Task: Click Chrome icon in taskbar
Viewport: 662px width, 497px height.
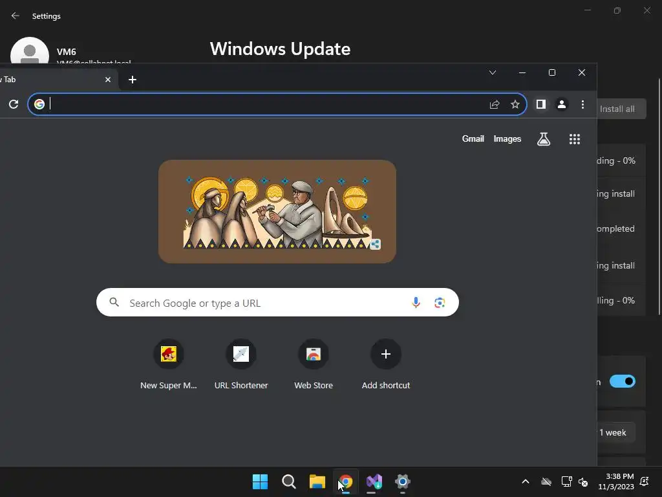Action: click(346, 481)
